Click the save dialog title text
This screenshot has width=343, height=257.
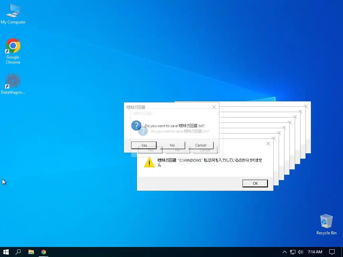[x=136, y=107]
